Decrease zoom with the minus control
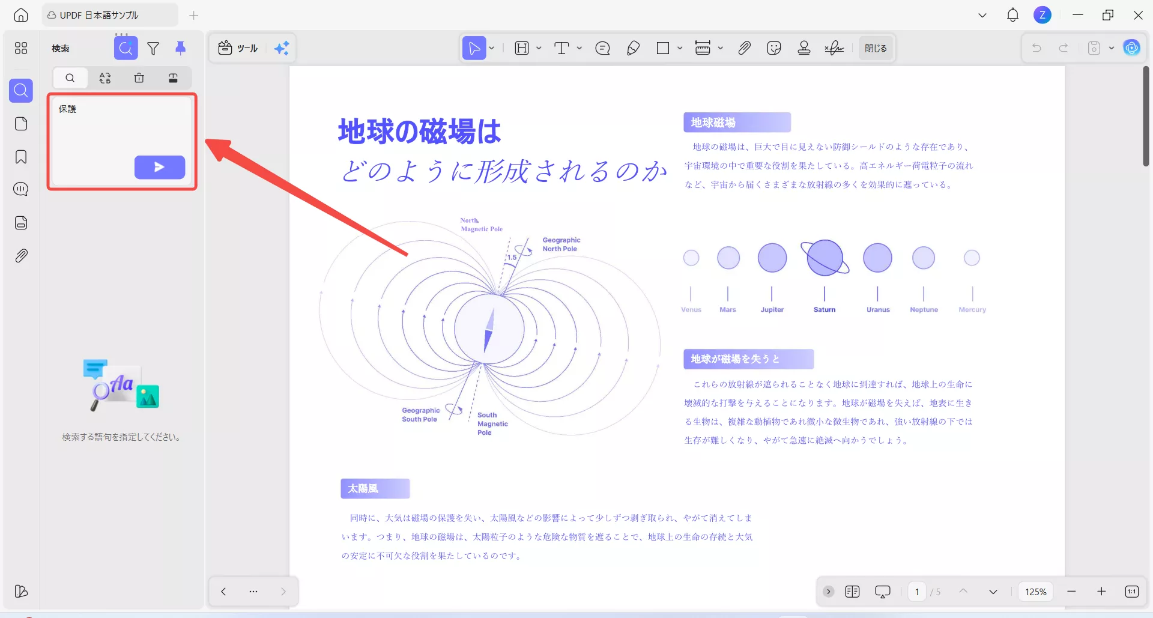This screenshot has height=618, width=1153. coord(1071,592)
